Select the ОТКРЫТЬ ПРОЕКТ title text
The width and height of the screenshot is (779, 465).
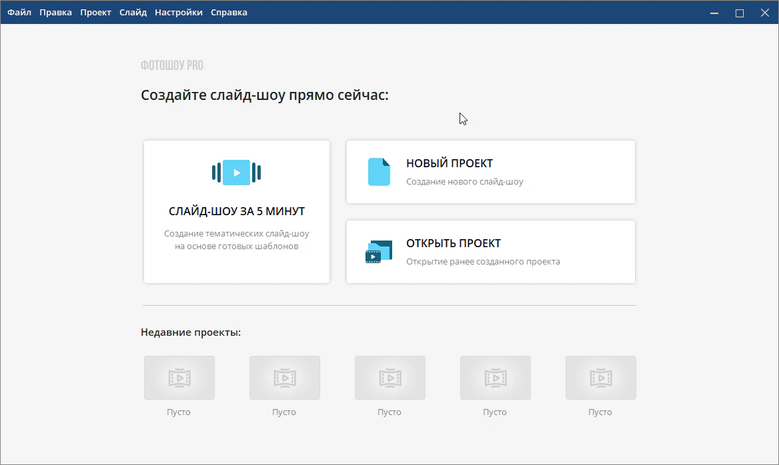[x=454, y=244]
